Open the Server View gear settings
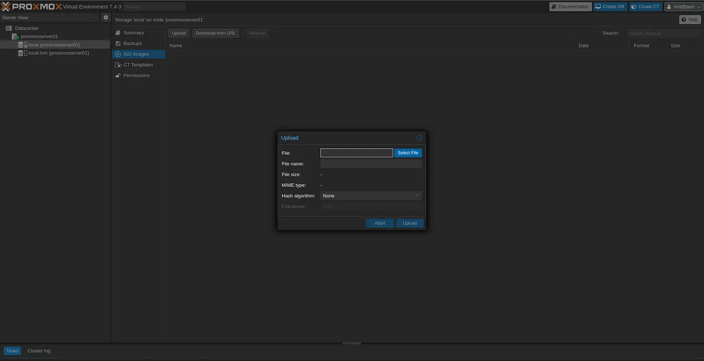The width and height of the screenshot is (704, 361). (106, 18)
